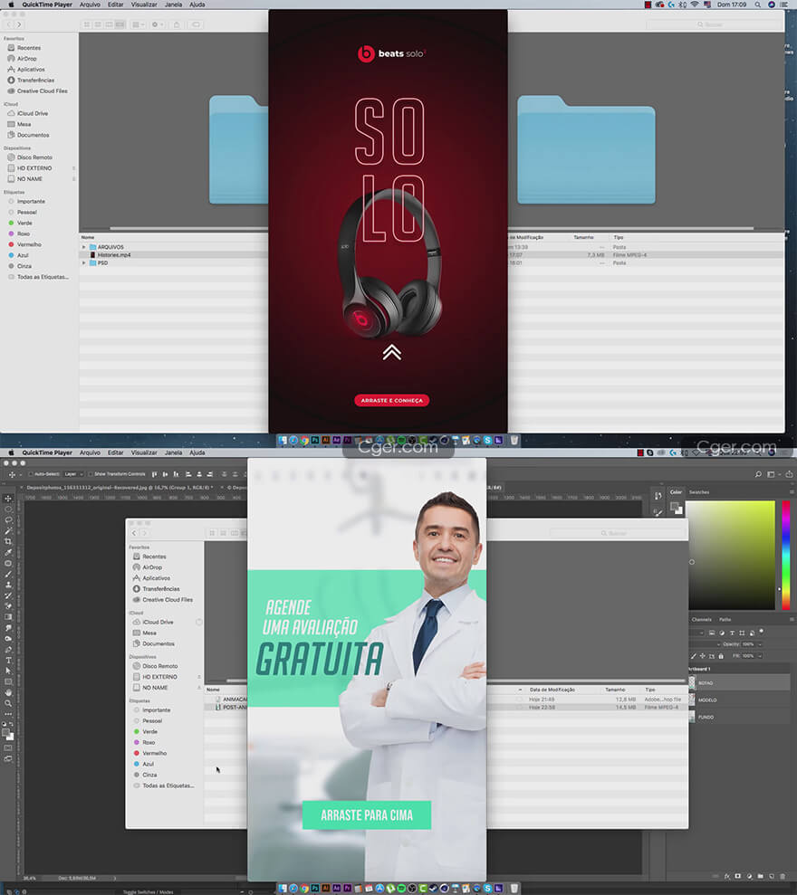Switch to the Paths tab
The image size is (797, 895).
click(725, 619)
